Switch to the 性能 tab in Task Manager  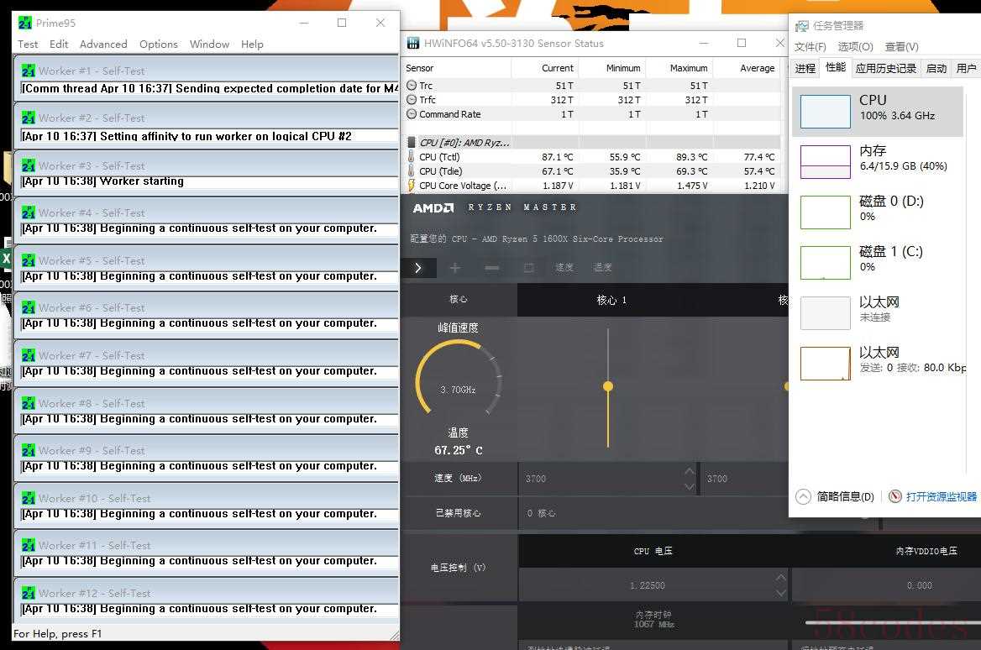[835, 67]
